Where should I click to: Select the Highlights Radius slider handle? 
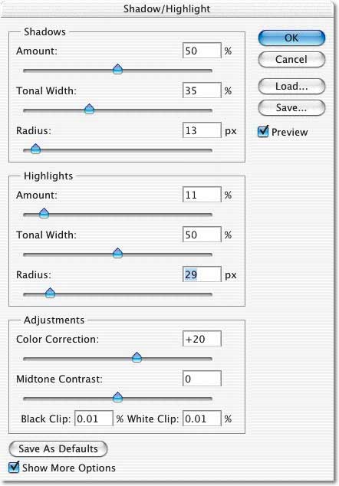pos(50,293)
